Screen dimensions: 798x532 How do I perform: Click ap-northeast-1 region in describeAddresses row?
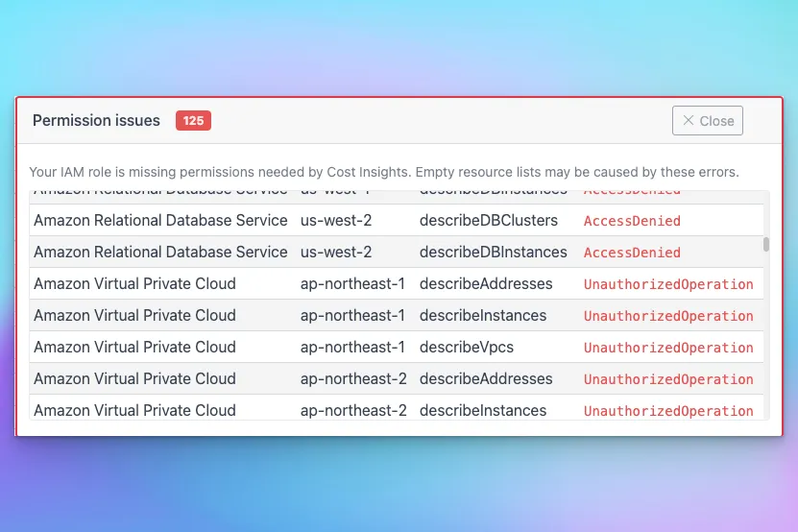[x=352, y=283]
